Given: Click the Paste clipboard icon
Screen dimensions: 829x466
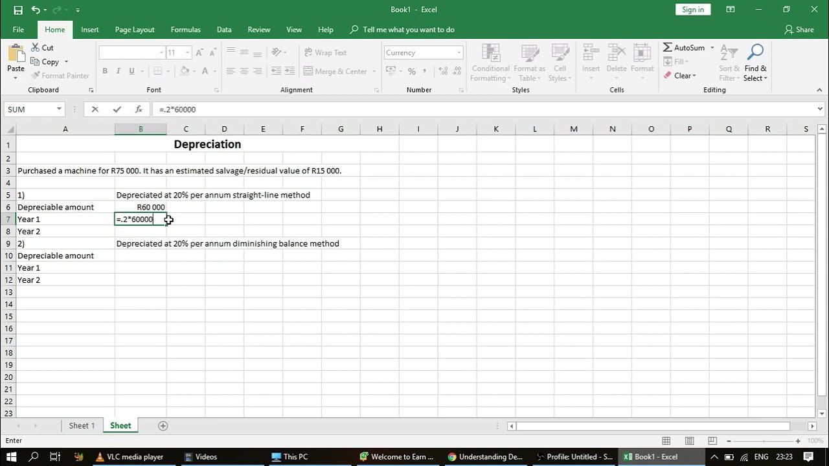Looking at the screenshot, I should (16, 54).
